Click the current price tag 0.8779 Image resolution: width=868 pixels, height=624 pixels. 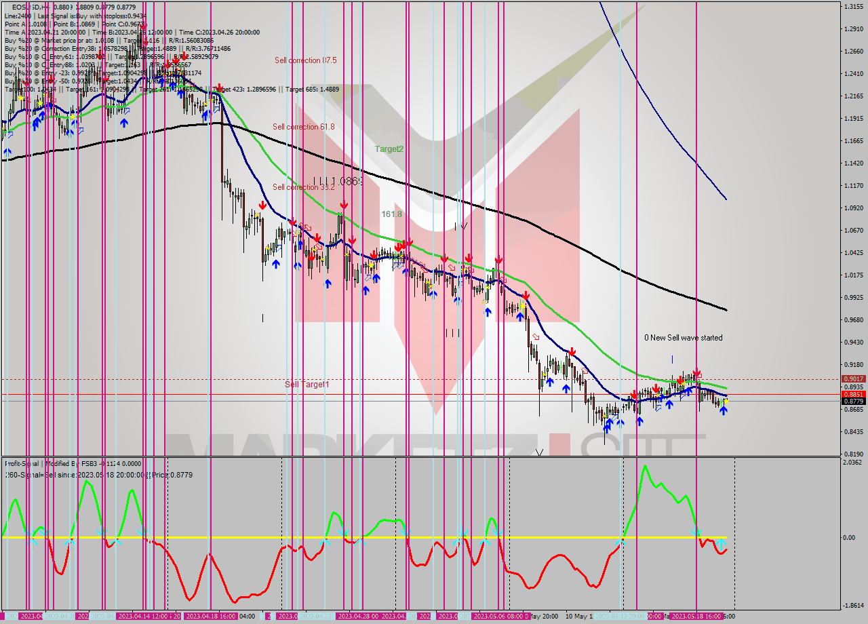[852, 402]
